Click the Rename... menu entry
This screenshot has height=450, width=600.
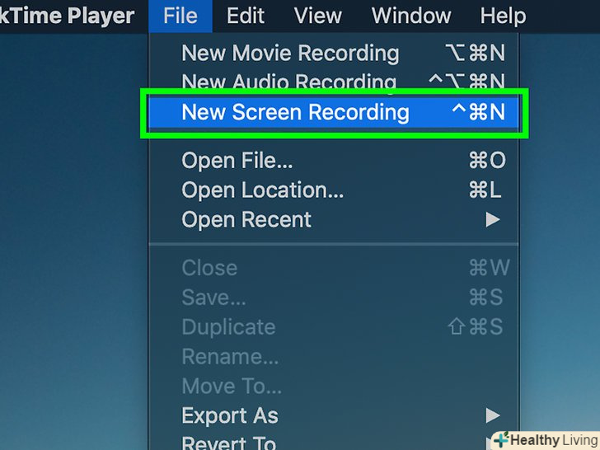pyautogui.click(x=230, y=357)
